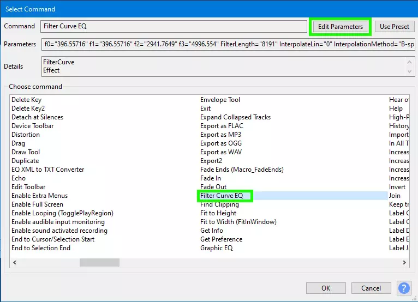
Task: Select the Graphic EQ command
Action: pyautogui.click(x=216, y=248)
